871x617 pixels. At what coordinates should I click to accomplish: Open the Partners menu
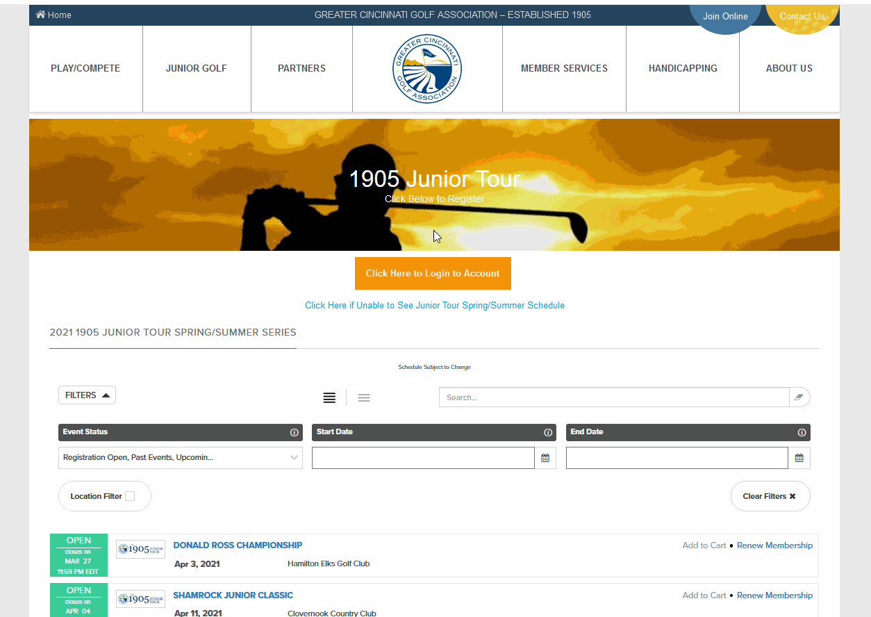(x=301, y=69)
